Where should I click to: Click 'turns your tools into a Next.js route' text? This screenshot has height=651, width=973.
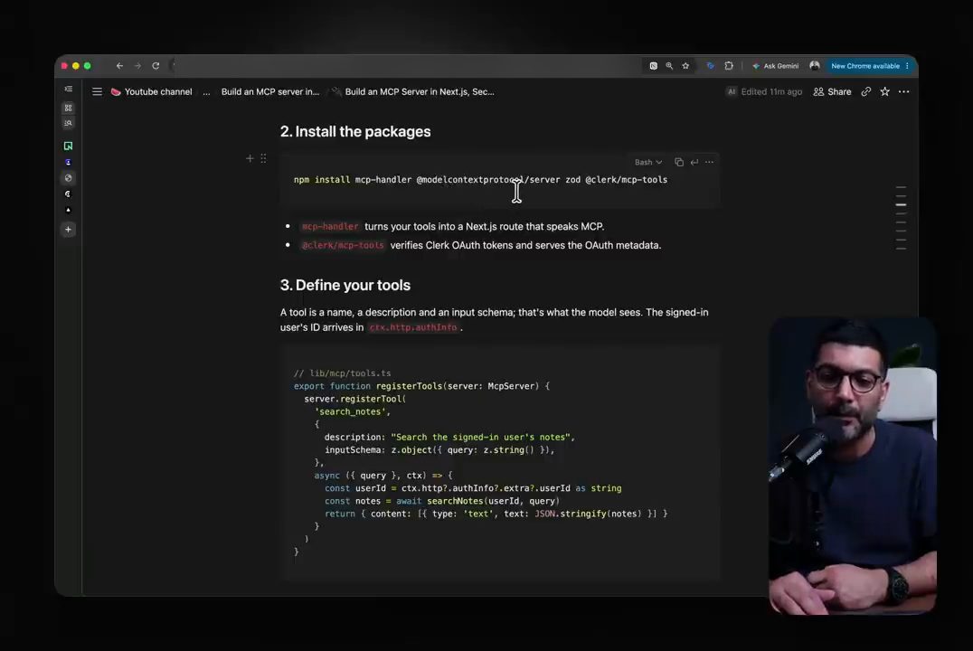(x=484, y=227)
